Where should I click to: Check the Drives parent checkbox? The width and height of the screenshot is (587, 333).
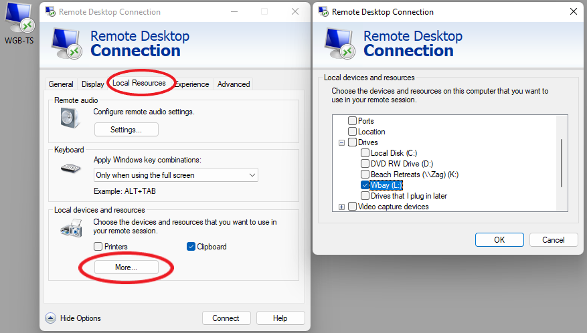[352, 142]
